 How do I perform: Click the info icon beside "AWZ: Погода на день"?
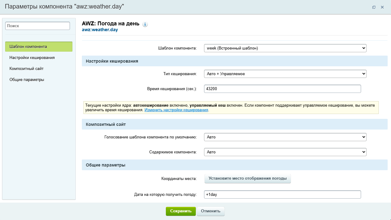pos(145,24)
